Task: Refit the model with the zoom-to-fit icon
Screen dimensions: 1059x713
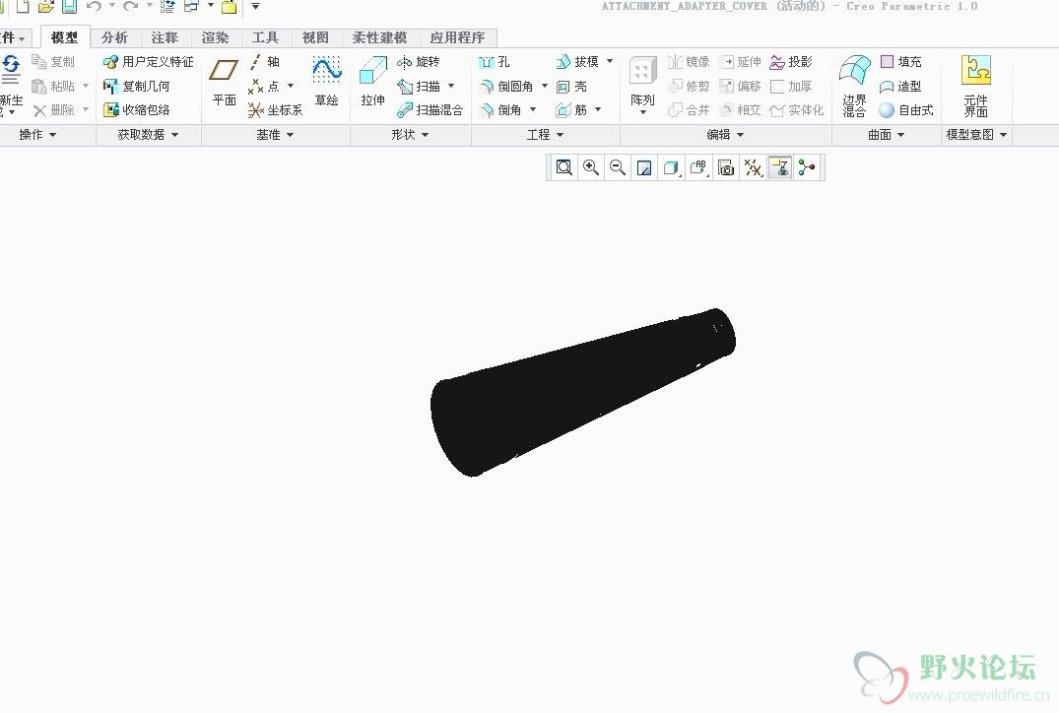Action: (x=563, y=167)
